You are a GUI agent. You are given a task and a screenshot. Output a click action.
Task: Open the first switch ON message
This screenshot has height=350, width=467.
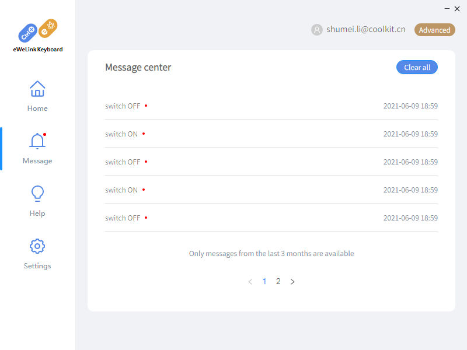tap(121, 134)
